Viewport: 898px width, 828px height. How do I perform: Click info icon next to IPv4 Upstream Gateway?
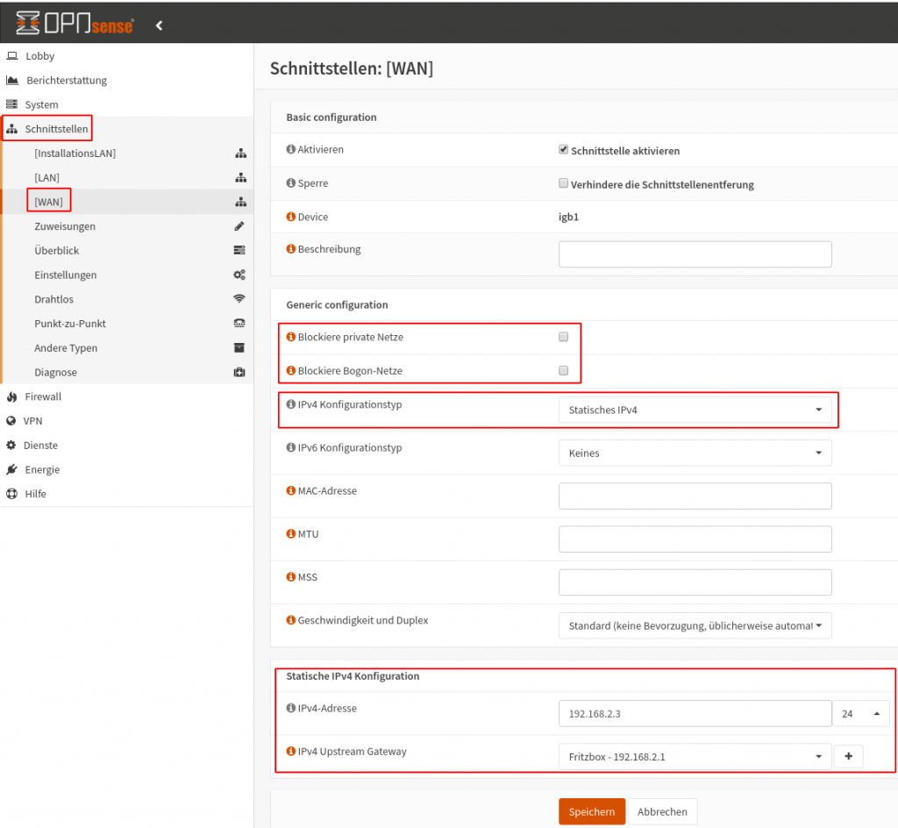(x=291, y=752)
